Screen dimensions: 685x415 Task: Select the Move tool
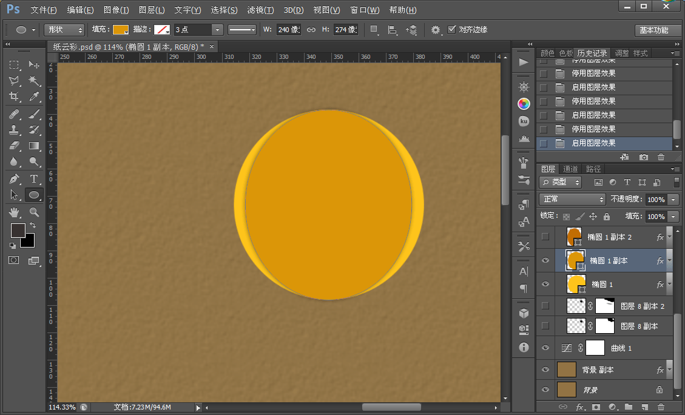click(34, 65)
